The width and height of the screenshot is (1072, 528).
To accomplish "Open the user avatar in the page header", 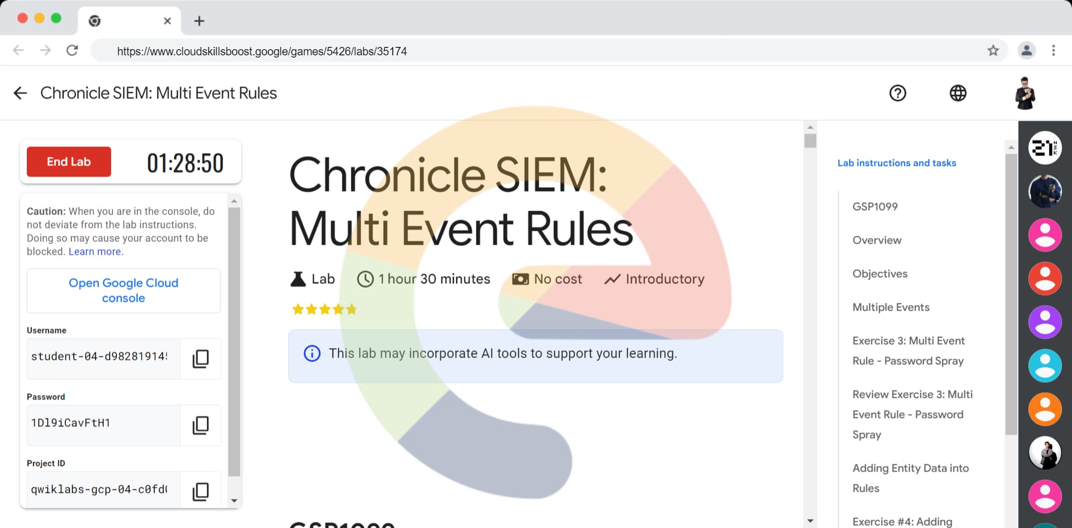I will click(x=1025, y=93).
